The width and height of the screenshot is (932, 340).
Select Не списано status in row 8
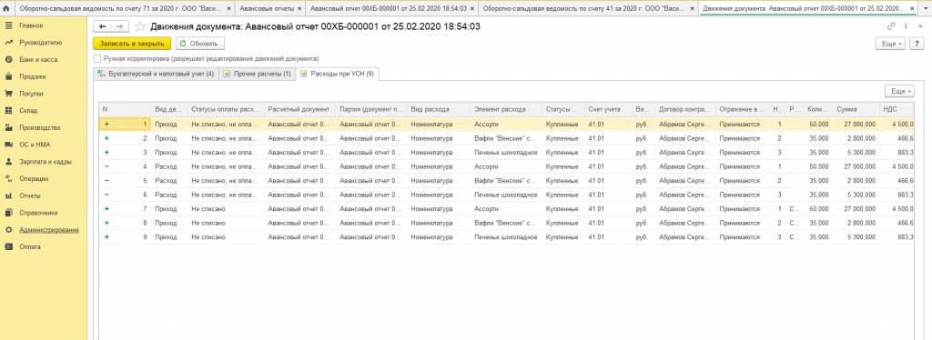coord(226,223)
